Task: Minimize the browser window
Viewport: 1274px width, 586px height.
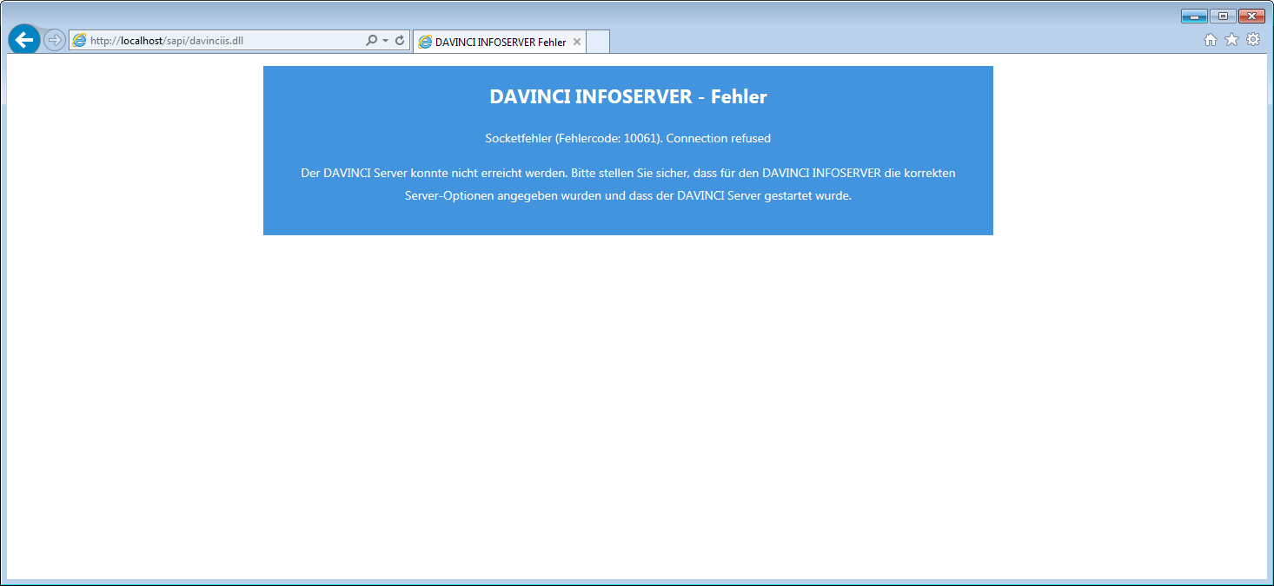Action: (1193, 16)
